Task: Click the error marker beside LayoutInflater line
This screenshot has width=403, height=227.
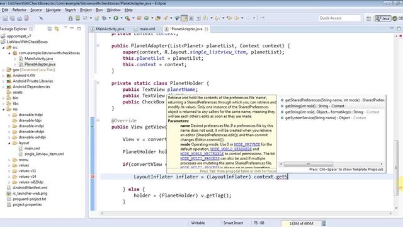Action: click(93, 177)
